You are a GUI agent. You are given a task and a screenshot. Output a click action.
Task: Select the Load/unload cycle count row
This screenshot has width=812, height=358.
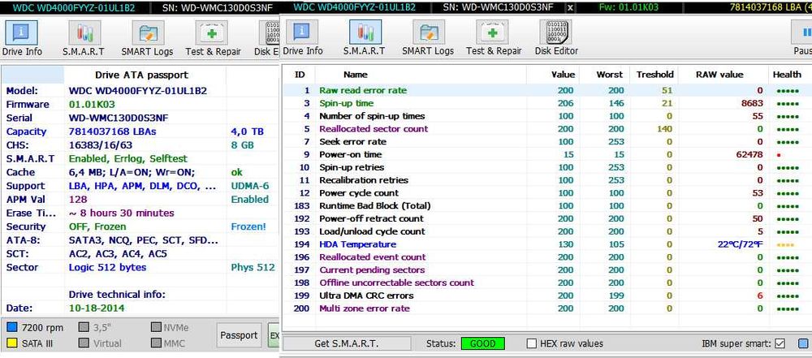[x=546, y=231]
